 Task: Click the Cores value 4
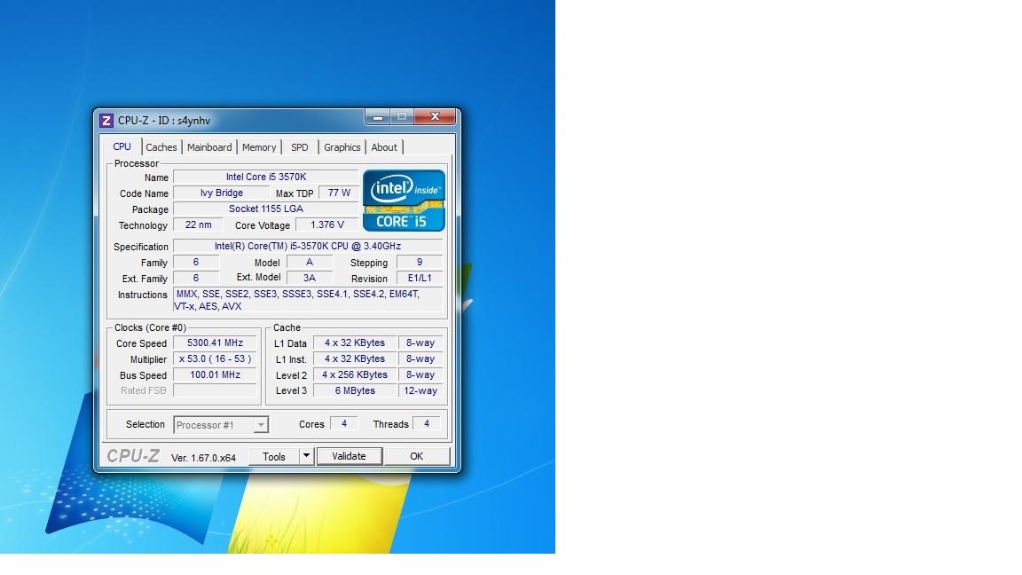tap(344, 424)
